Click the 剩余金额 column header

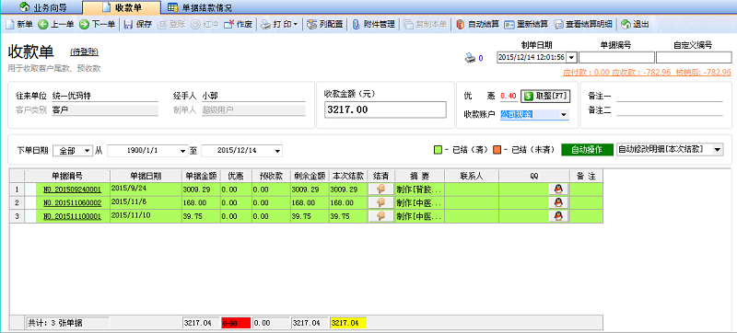tap(310, 176)
